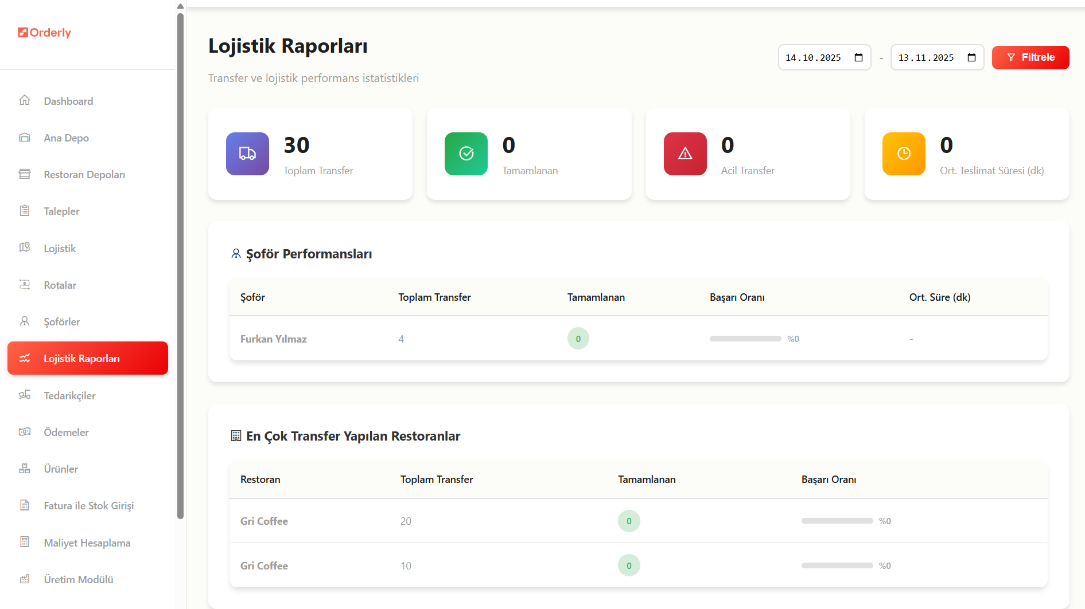The height and width of the screenshot is (609, 1085).
Task: Click the purple truck Toplam Transfer icon
Action: pyautogui.click(x=247, y=154)
